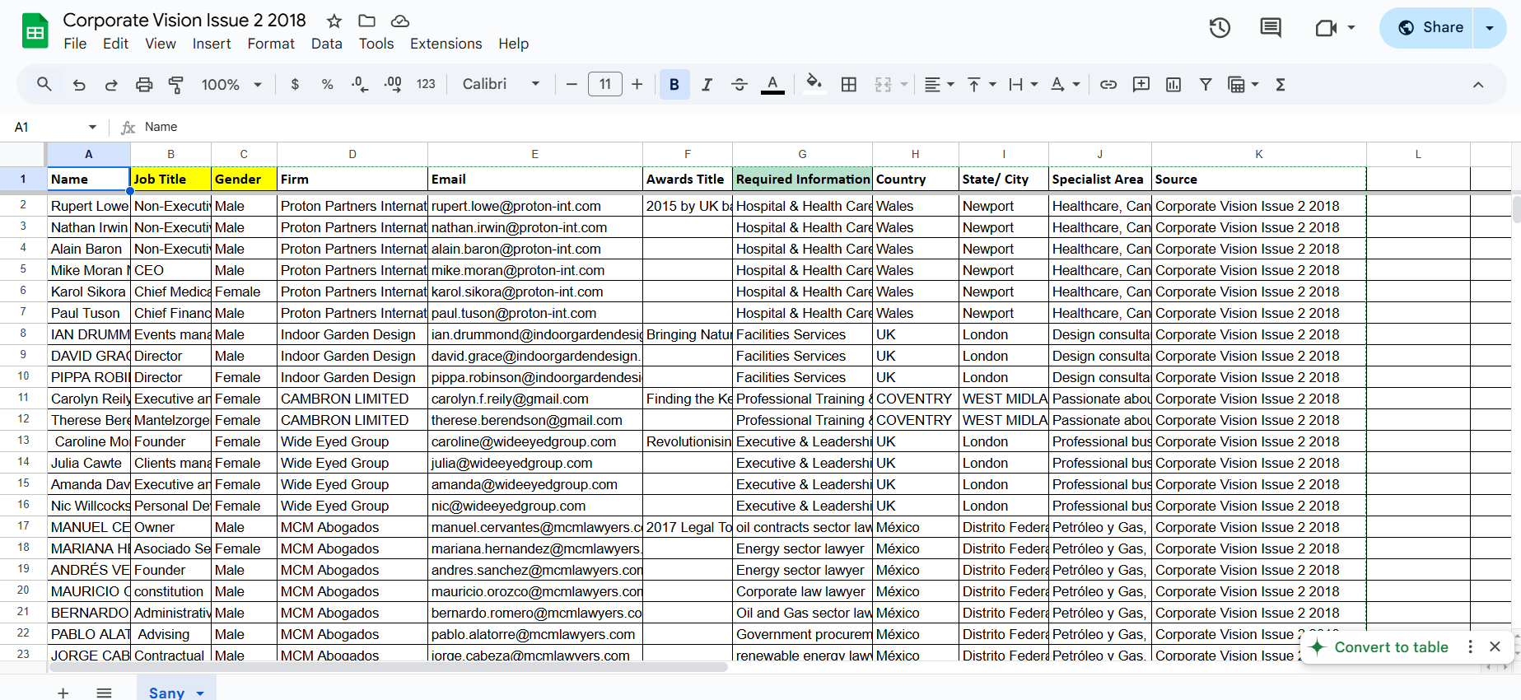The width and height of the screenshot is (1521, 700).
Task: Open the borders tool
Action: tap(849, 84)
